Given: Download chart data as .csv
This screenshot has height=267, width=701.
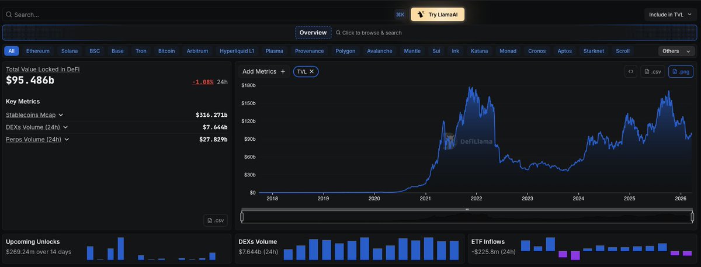Looking at the screenshot, I should pos(653,71).
